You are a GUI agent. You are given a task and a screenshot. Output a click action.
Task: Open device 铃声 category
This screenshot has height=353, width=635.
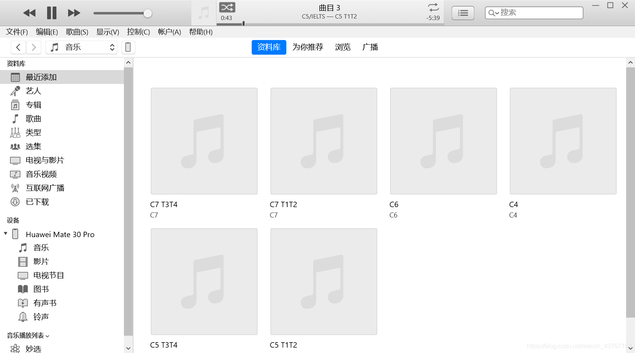click(x=62, y=317)
